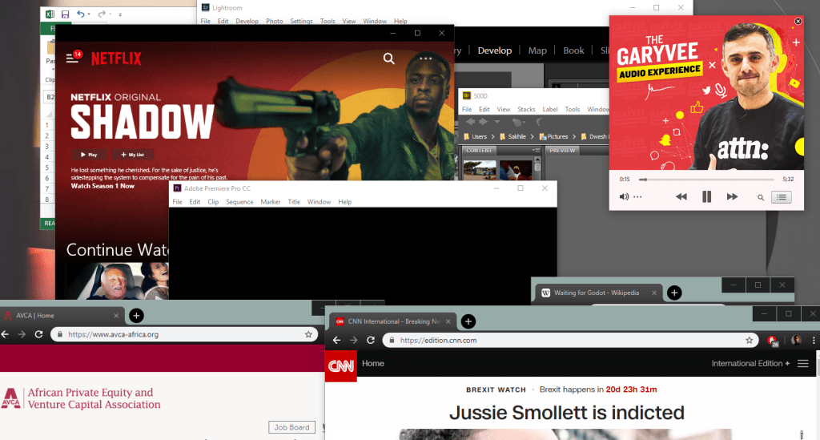Click Pictures folder in Bridge breadcrumb

click(x=553, y=136)
